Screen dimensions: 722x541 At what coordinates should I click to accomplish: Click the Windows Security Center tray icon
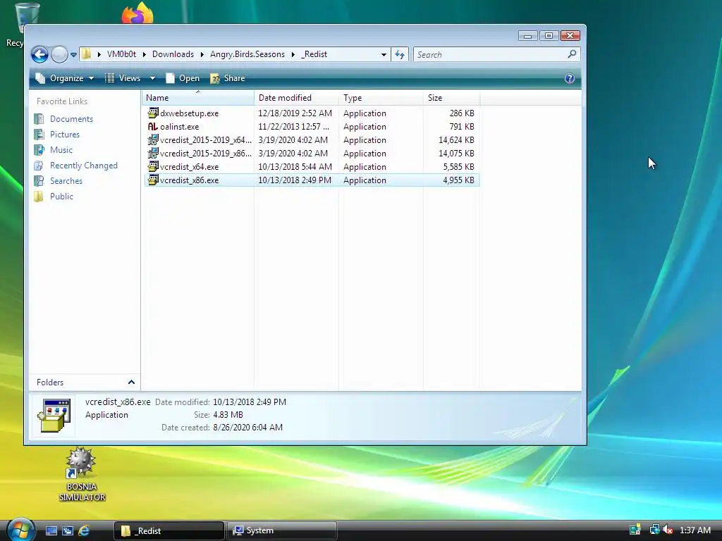(x=635, y=530)
